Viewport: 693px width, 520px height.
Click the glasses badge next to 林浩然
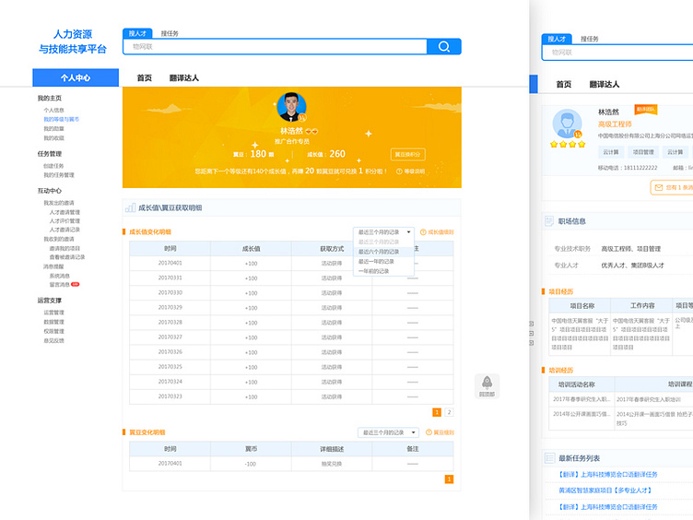[x=311, y=131]
